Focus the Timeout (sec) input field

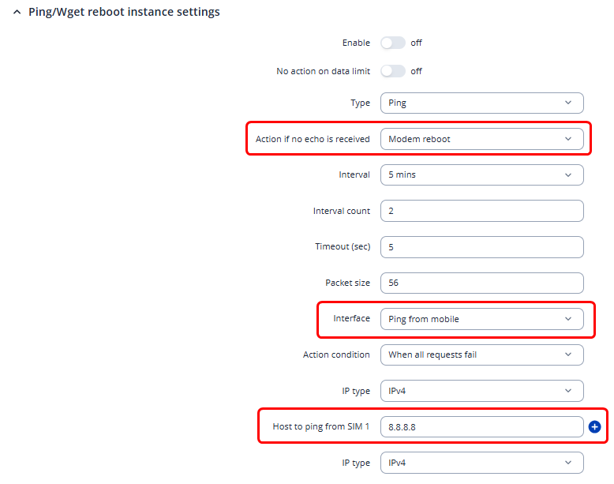(x=481, y=247)
